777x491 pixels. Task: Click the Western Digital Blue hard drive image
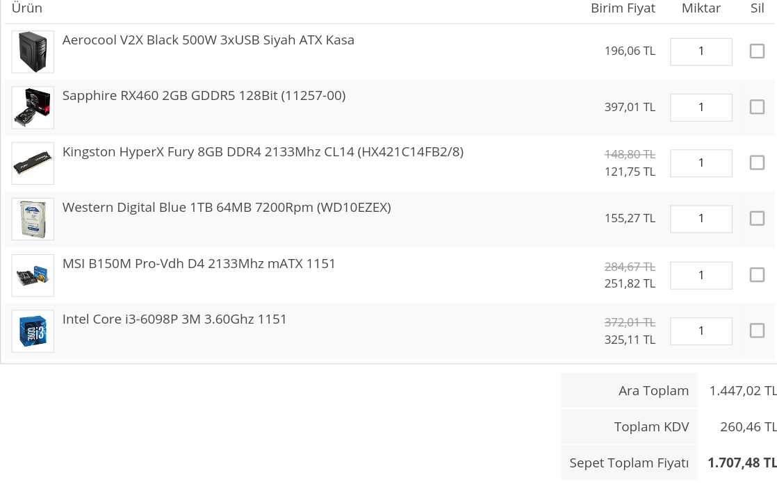pyautogui.click(x=33, y=219)
